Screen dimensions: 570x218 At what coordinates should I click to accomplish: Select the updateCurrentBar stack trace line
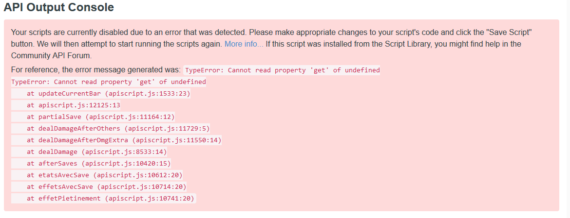[108, 94]
